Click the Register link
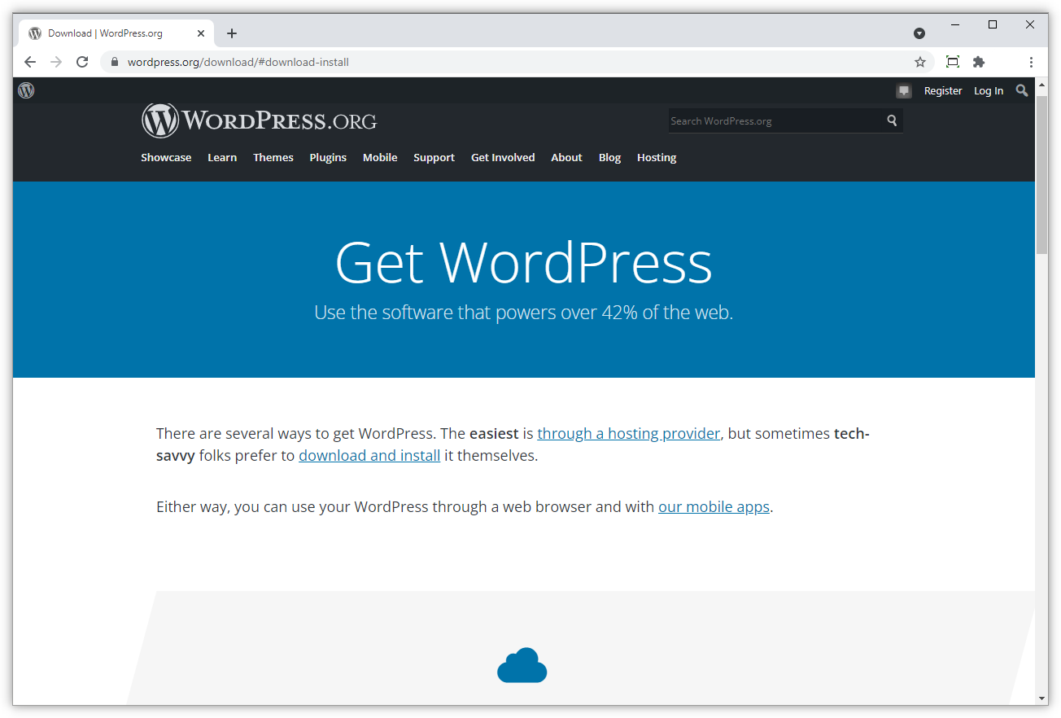1061x718 pixels. point(943,91)
